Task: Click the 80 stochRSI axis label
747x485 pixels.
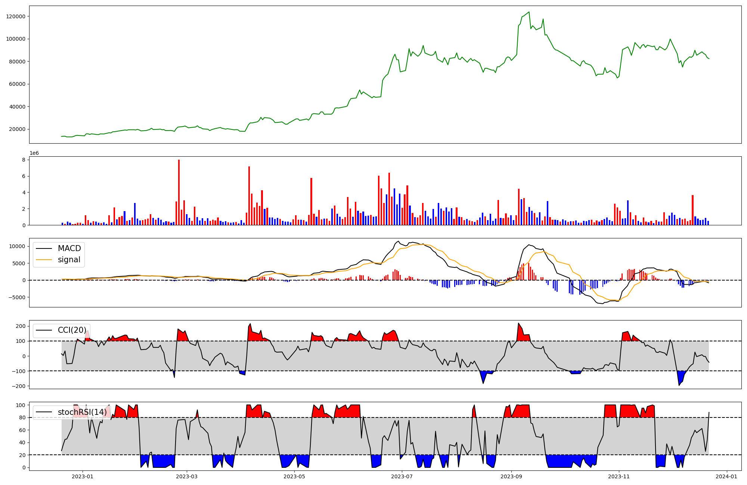Action: point(22,417)
